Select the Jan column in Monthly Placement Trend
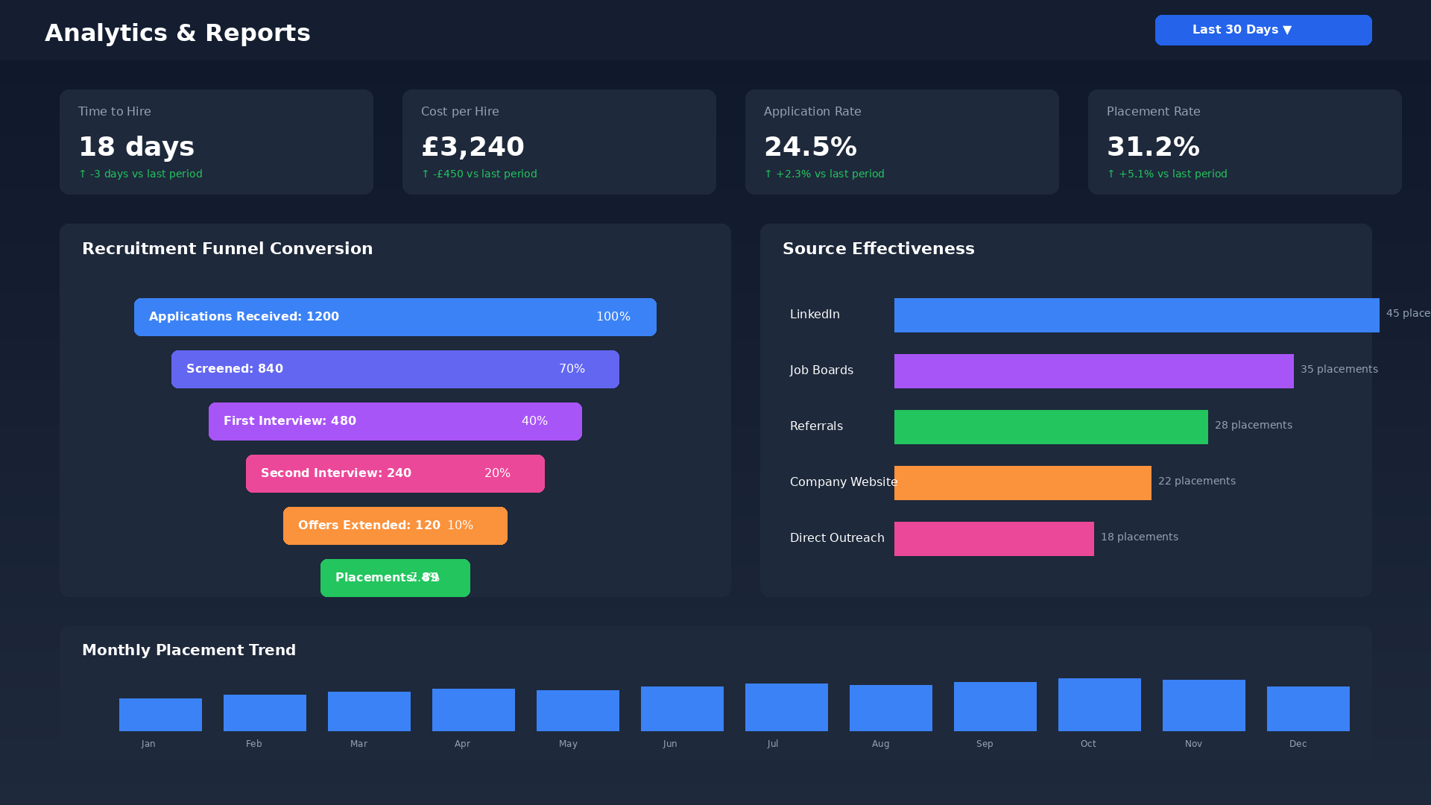This screenshot has width=1431, height=805. point(160,713)
